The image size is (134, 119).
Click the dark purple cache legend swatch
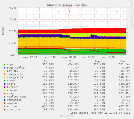[5, 84]
